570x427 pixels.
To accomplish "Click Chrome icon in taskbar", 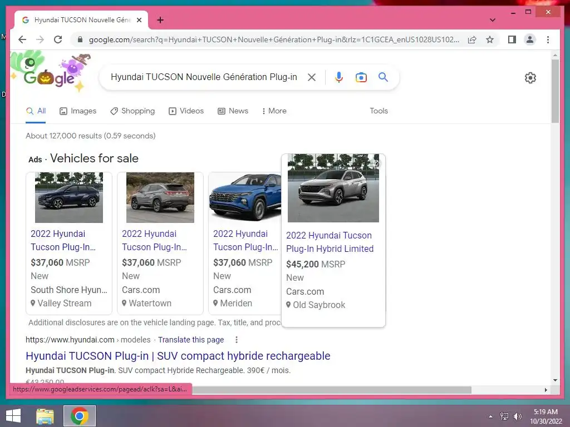I will pyautogui.click(x=80, y=416).
